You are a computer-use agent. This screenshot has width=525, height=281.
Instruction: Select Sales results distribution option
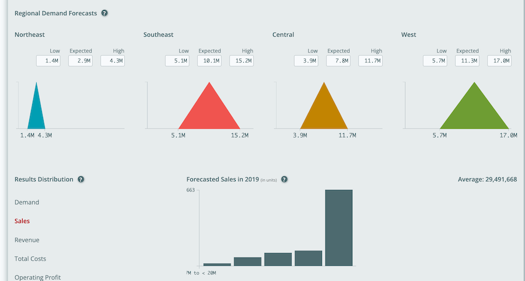[x=22, y=221]
